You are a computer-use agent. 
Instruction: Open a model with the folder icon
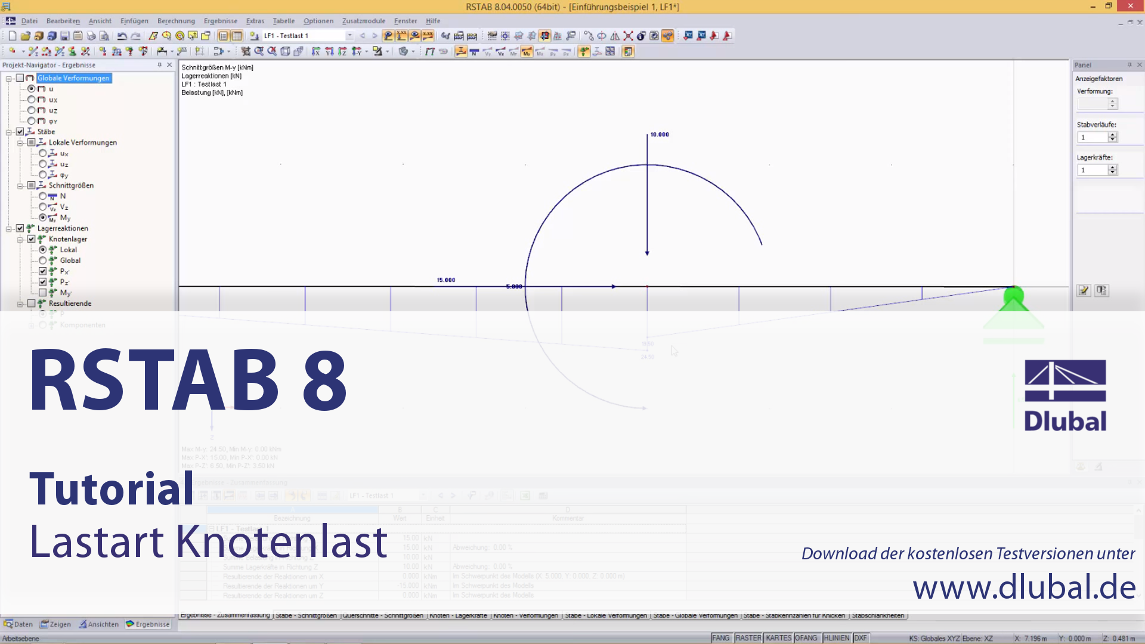[x=26, y=36]
